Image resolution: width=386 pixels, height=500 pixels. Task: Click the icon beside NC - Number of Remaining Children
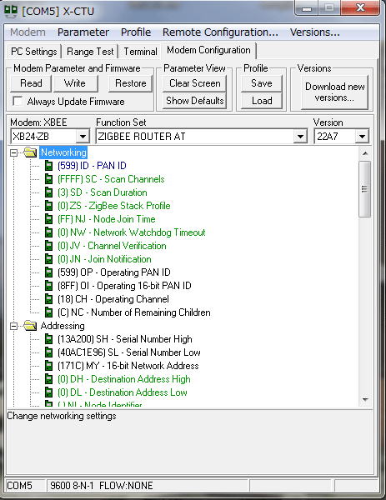[x=48, y=312]
